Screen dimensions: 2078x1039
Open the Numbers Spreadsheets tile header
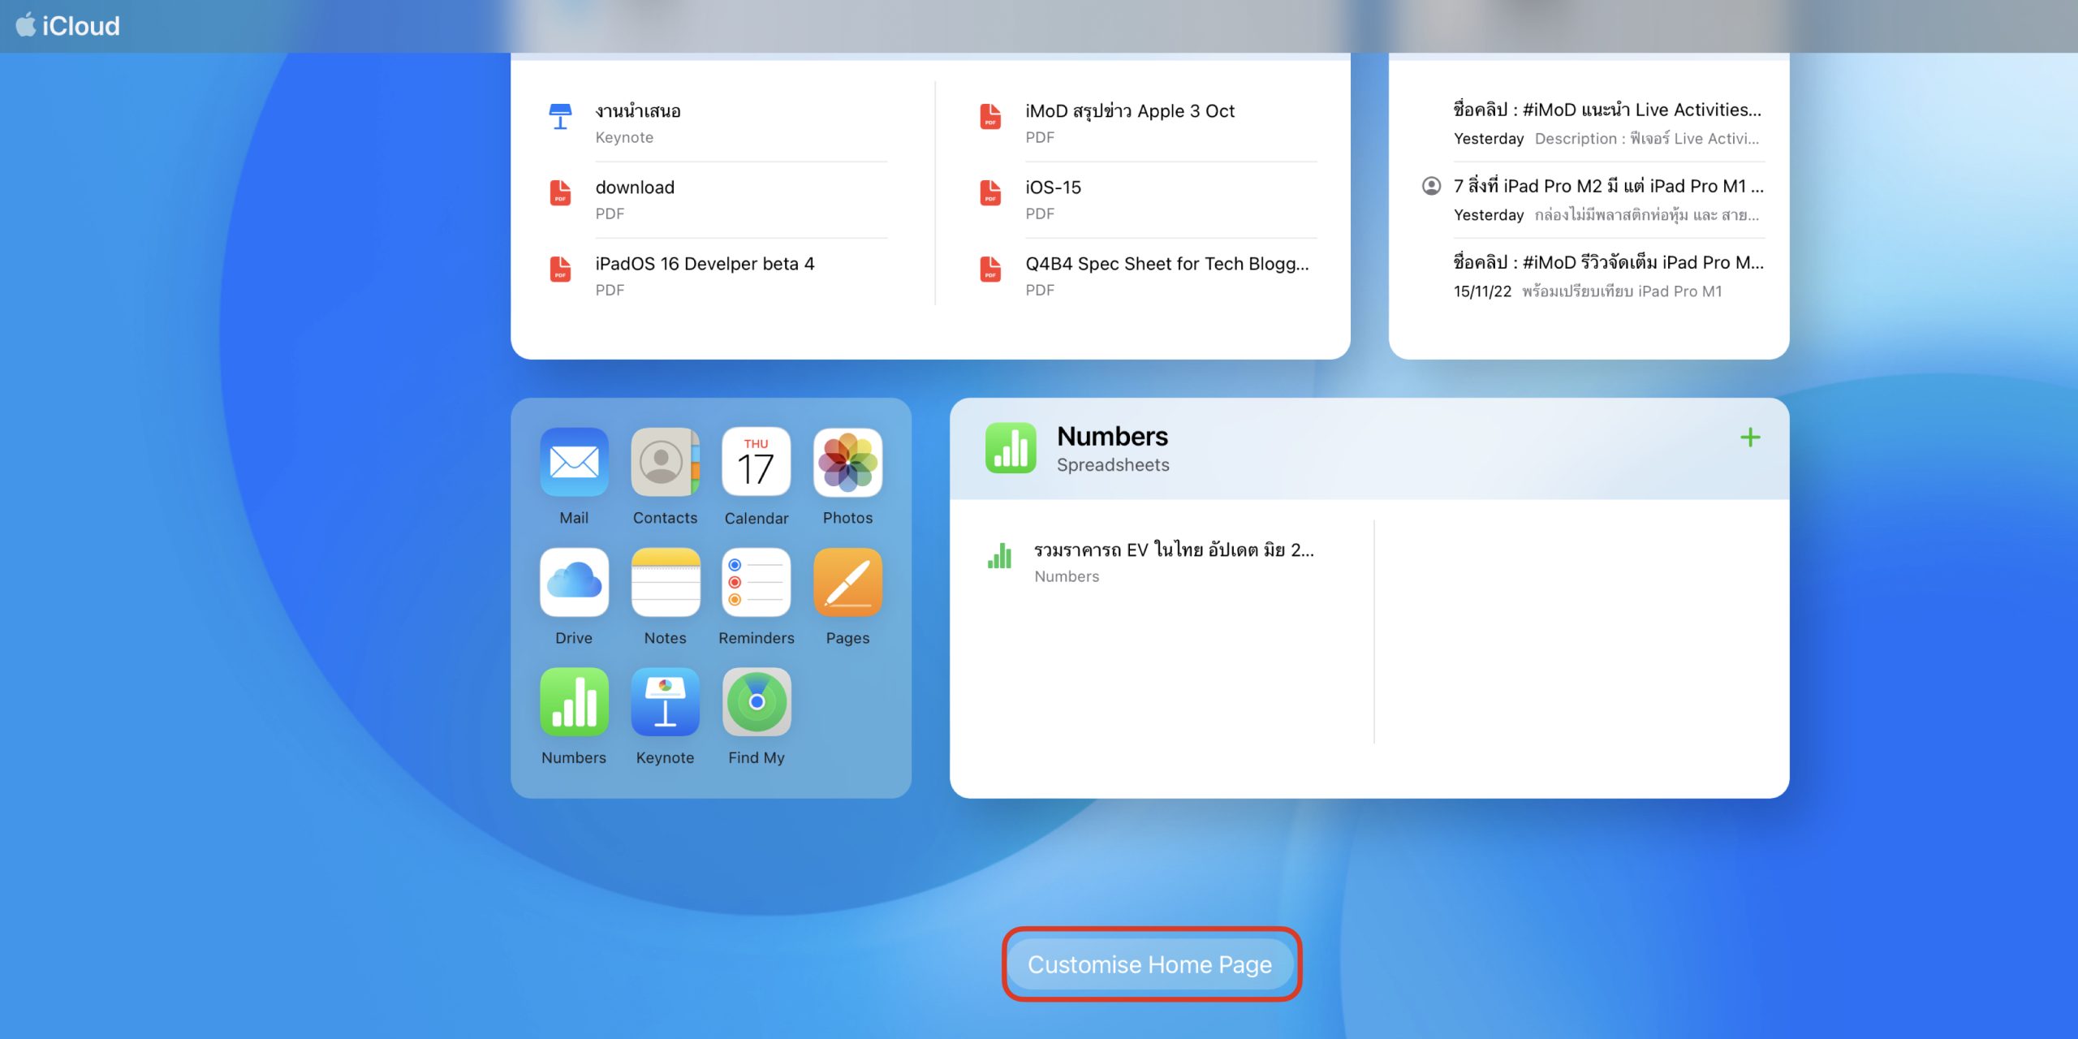click(1112, 448)
